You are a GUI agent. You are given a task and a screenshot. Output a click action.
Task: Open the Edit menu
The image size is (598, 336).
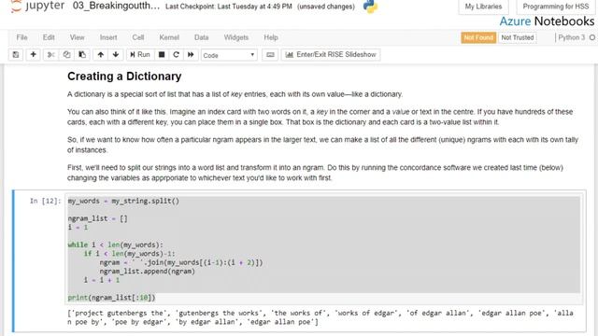pyautogui.click(x=49, y=37)
